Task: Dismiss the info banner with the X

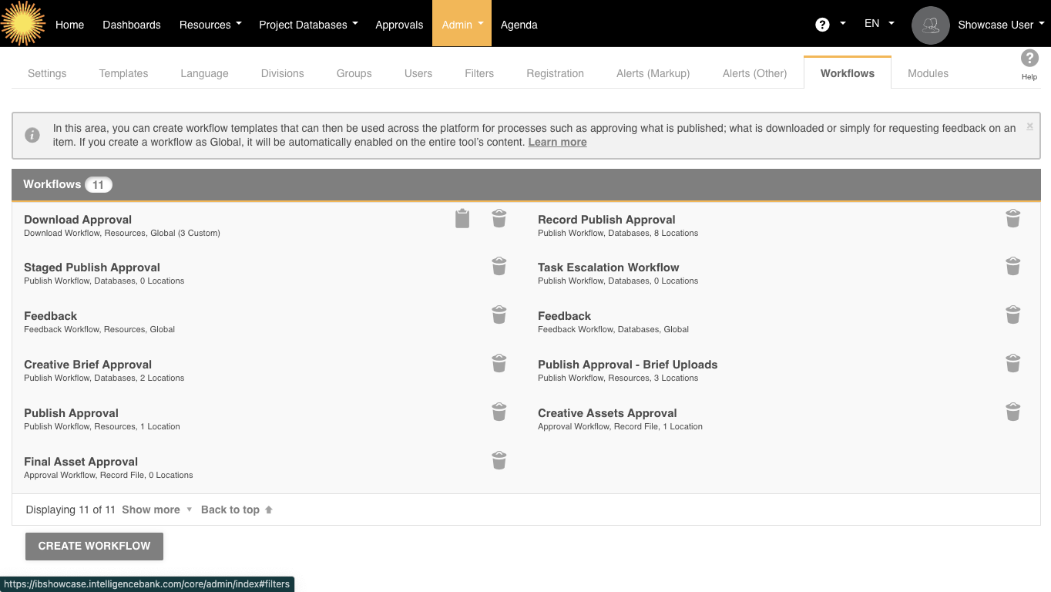Action: [x=1029, y=126]
